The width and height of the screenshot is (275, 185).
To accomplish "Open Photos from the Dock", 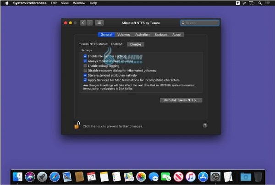I will (x=141, y=177).
